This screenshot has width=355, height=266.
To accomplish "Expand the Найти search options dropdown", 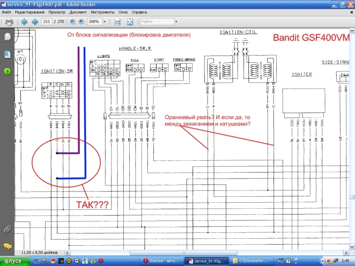I will point(176,22).
